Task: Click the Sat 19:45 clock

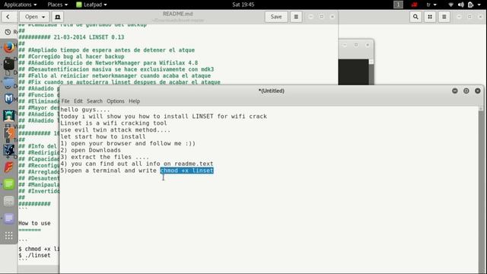Action: pos(243,5)
